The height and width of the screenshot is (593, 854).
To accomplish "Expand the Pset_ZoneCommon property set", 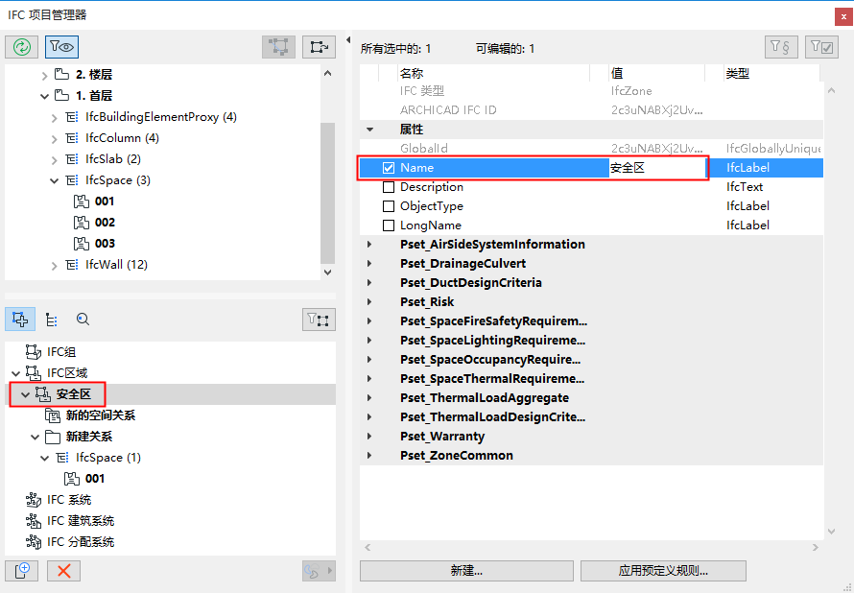I will click(369, 455).
